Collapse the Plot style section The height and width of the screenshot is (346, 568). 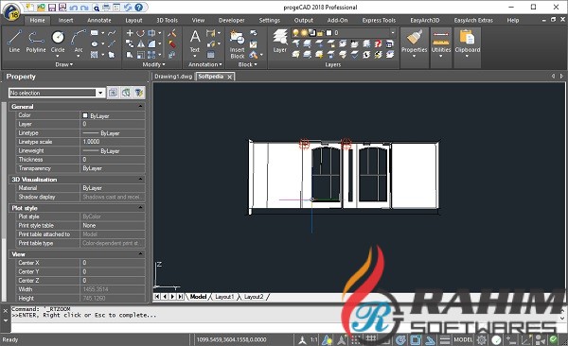140,208
